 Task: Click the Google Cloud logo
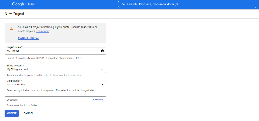pos(24,4)
